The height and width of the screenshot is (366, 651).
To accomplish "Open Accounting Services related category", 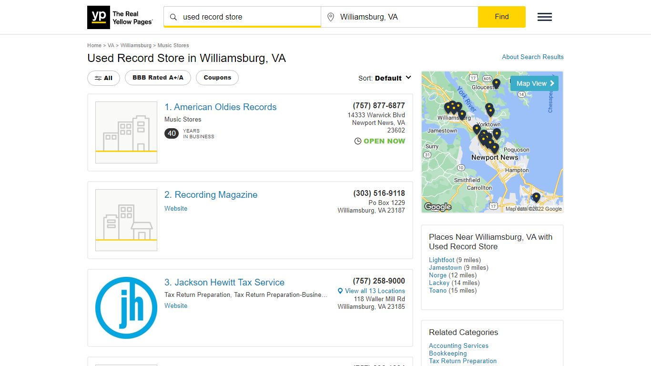I will [458, 346].
